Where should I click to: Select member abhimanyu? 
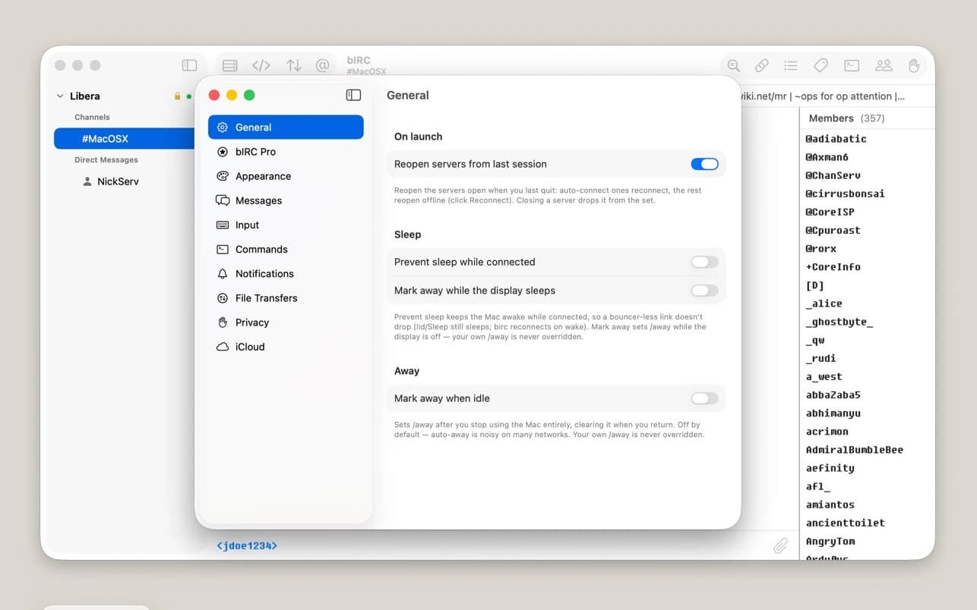[833, 413]
